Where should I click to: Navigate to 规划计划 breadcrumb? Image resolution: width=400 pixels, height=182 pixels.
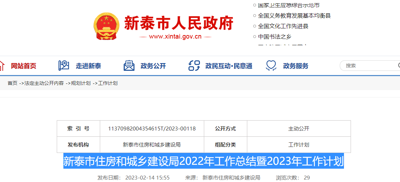[81, 83]
